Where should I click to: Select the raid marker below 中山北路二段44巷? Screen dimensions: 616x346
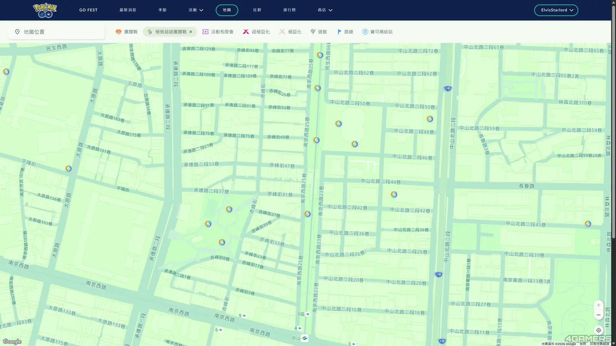pos(394,195)
